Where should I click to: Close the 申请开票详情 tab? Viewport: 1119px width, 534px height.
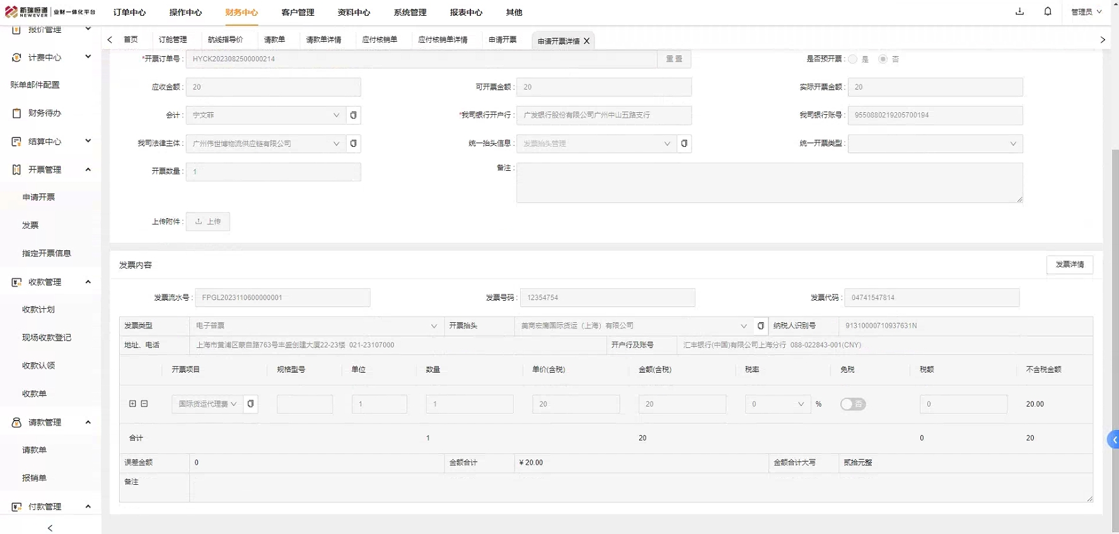587,41
